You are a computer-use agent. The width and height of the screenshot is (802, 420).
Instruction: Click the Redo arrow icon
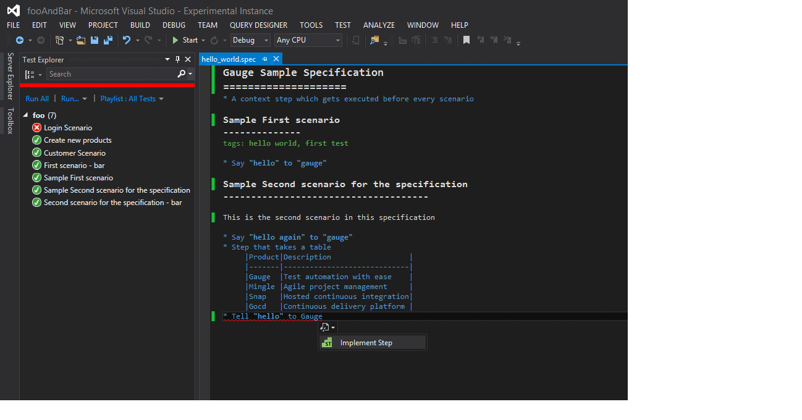tap(148, 40)
